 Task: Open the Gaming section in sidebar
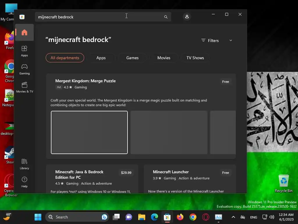tap(24, 69)
